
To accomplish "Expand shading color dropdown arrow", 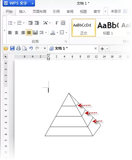I will tap(57, 32).
